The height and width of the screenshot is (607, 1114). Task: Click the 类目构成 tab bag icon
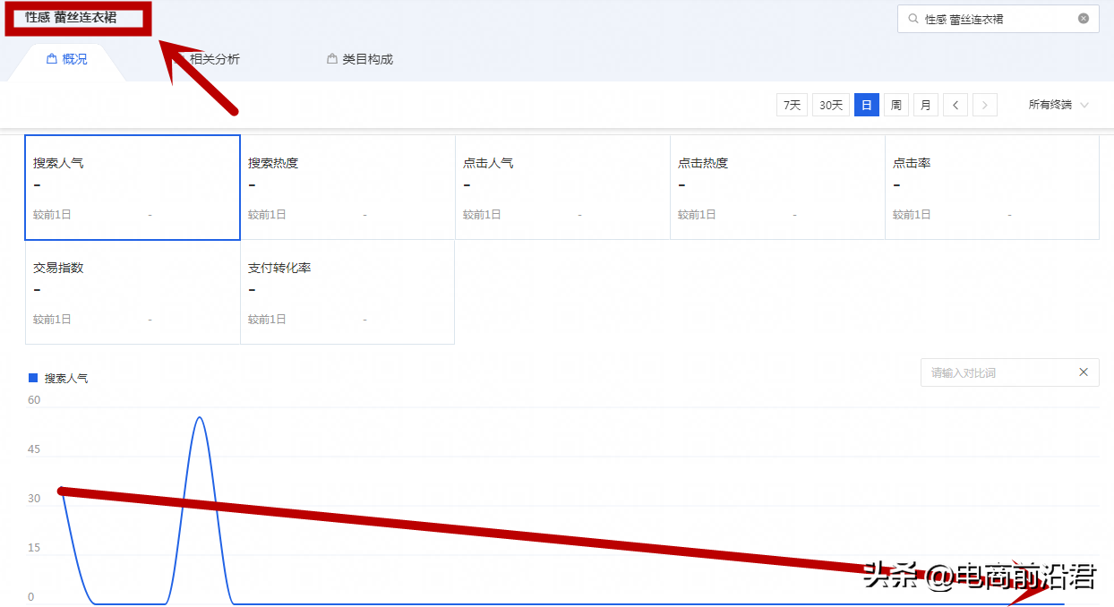pyautogui.click(x=332, y=59)
